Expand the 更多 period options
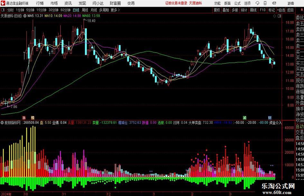Image resolution: width=304 pixels, height=196 pixels. [115, 10]
